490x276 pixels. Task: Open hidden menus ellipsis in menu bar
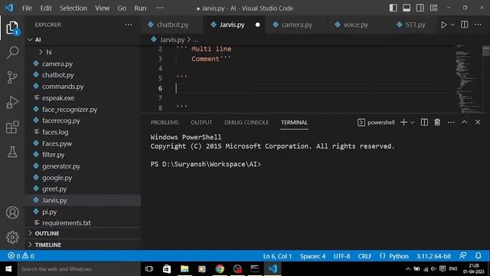coord(160,8)
